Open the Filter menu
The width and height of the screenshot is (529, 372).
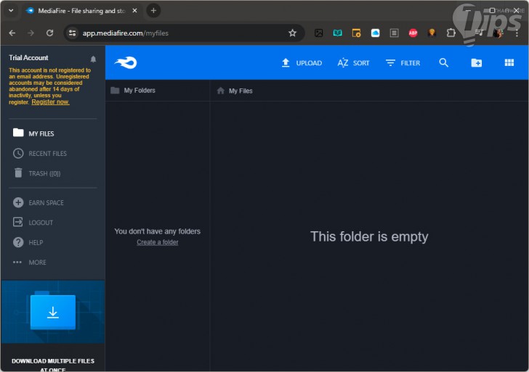403,63
